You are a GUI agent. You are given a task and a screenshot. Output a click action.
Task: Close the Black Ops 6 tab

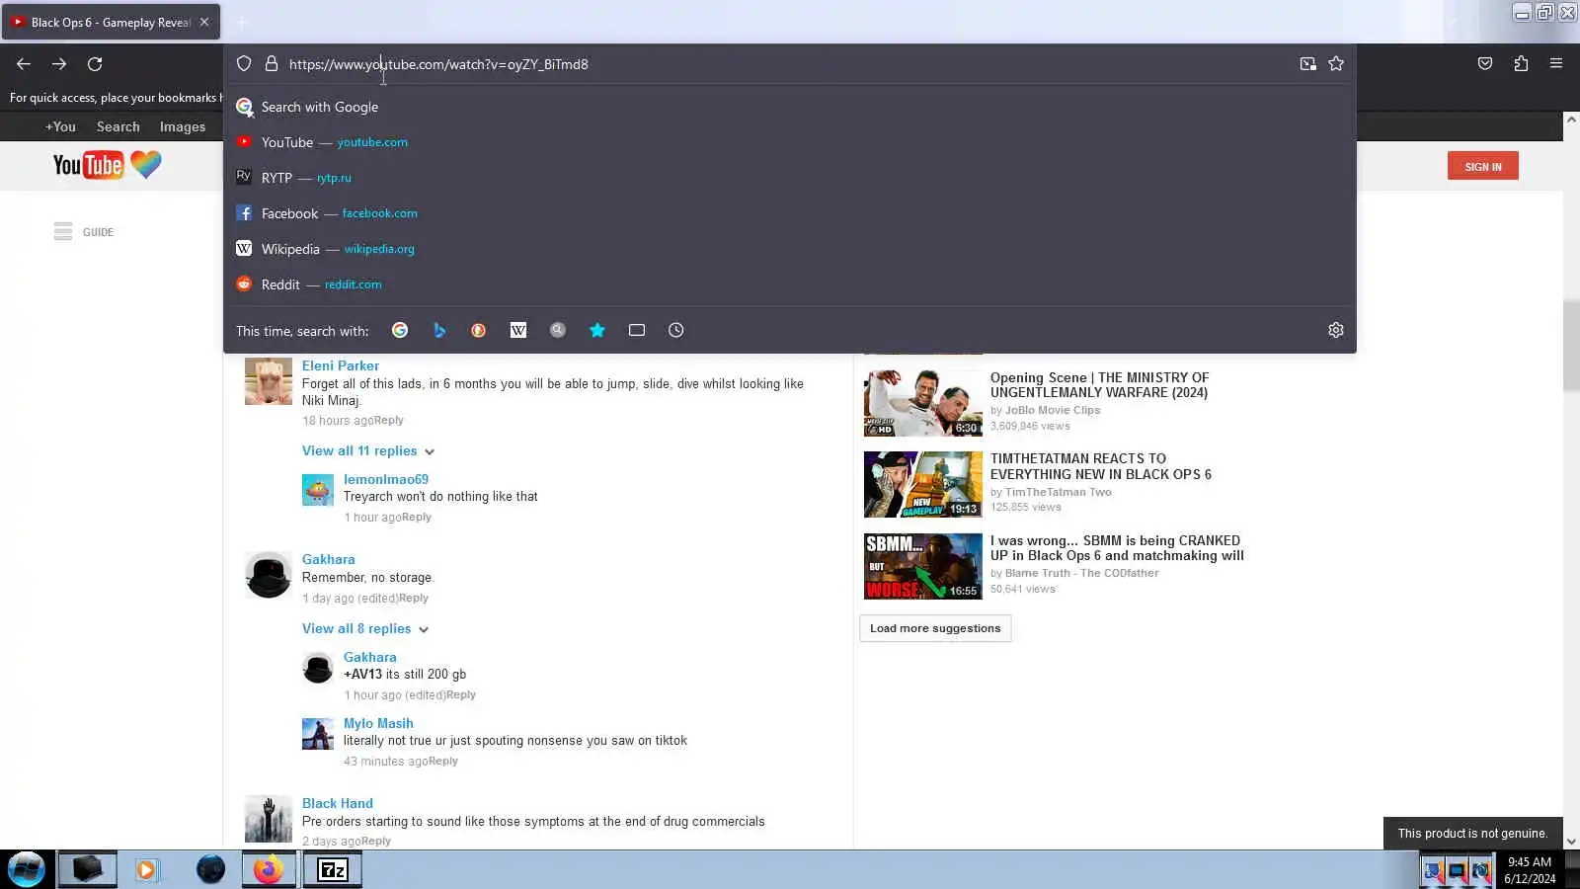pyautogui.click(x=204, y=22)
